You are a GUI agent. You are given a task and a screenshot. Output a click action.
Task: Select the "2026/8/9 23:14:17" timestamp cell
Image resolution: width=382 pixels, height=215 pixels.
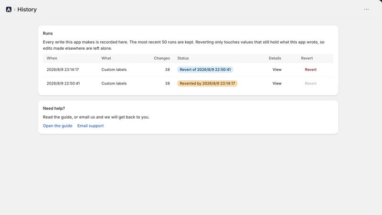click(63, 69)
